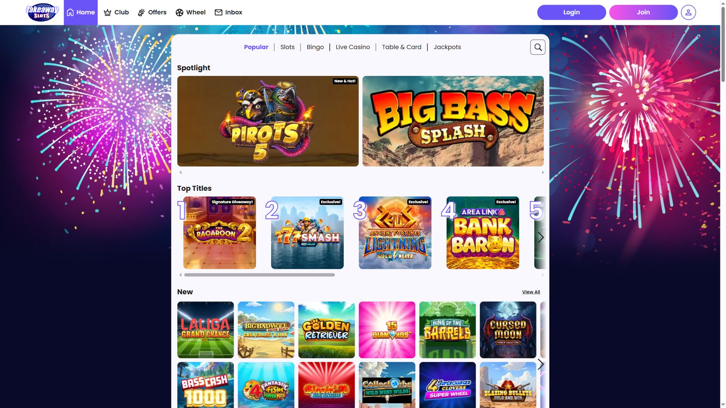Open the 15 Diamonds game tile

[387, 330]
